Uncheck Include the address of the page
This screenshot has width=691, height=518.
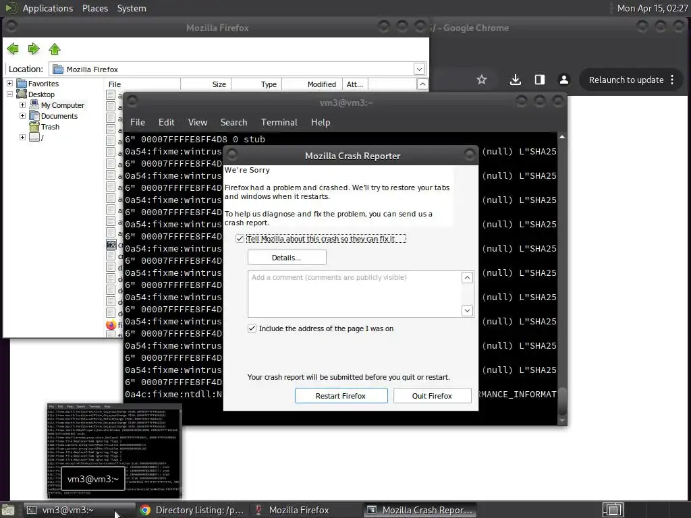(x=252, y=328)
